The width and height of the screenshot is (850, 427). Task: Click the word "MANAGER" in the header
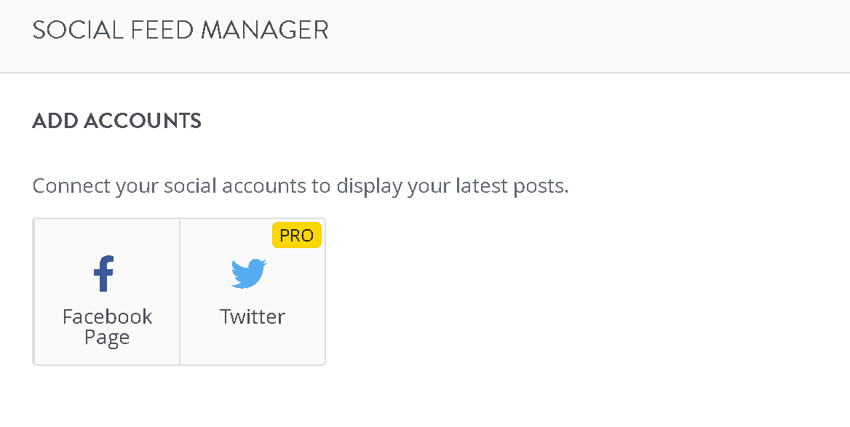265,30
